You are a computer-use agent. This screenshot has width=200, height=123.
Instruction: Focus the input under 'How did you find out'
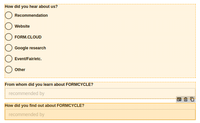coord(100,114)
